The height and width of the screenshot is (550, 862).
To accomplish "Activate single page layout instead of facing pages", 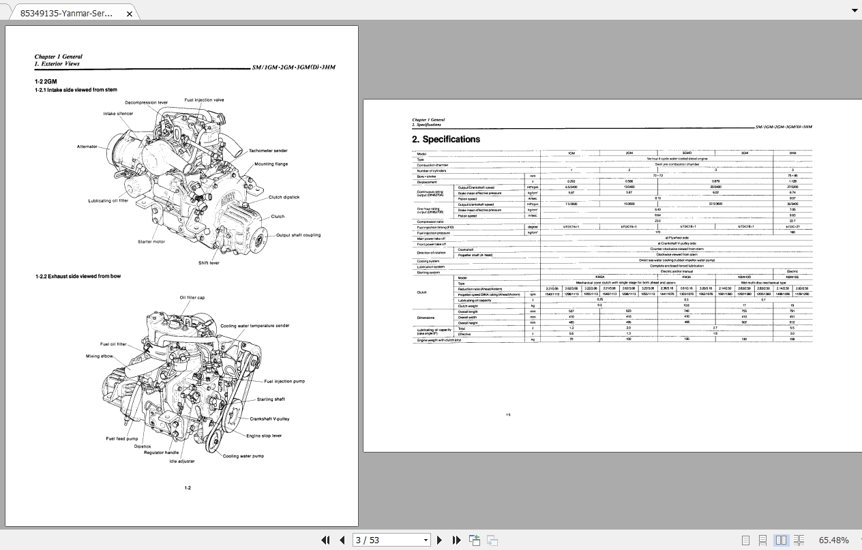I will click(746, 540).
